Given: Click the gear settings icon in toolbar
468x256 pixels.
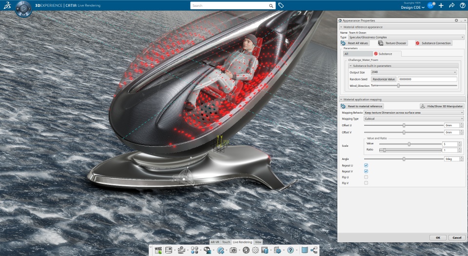Looking at the screenshot, I should coord(255,250).
